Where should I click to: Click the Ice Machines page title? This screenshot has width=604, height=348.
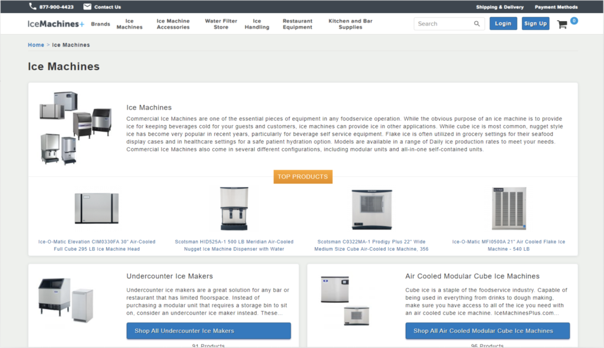[64, 66]
